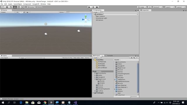Screen dimensions: 187x105
Task: Open the Window menu
Action: click(x=43, y=4)
